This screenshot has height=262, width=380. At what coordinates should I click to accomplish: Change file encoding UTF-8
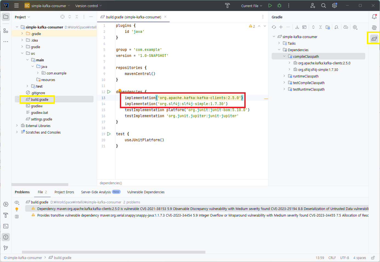pyautogui.click(x=345, y=258)
